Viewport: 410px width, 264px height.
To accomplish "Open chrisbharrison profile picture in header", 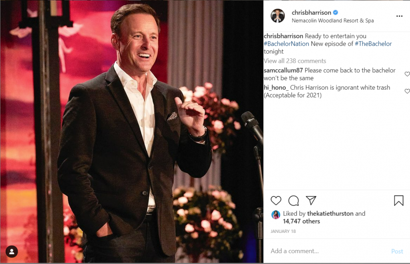I will (277, 16).
